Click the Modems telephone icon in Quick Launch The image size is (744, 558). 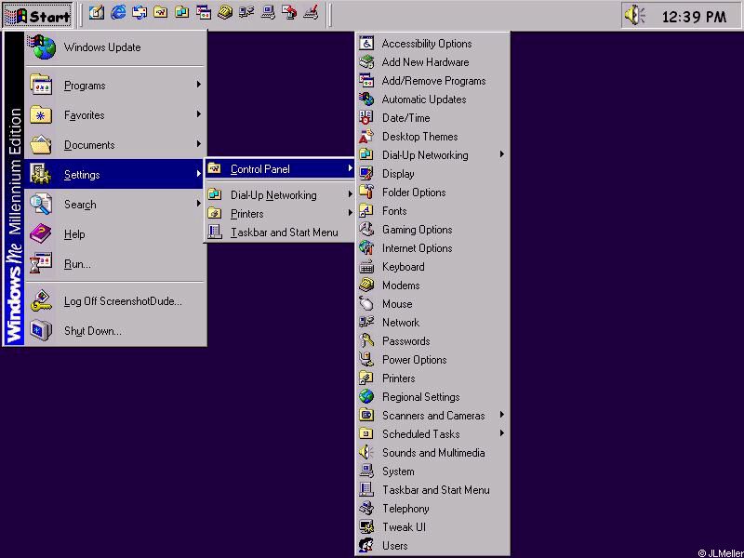pos(225,13)
